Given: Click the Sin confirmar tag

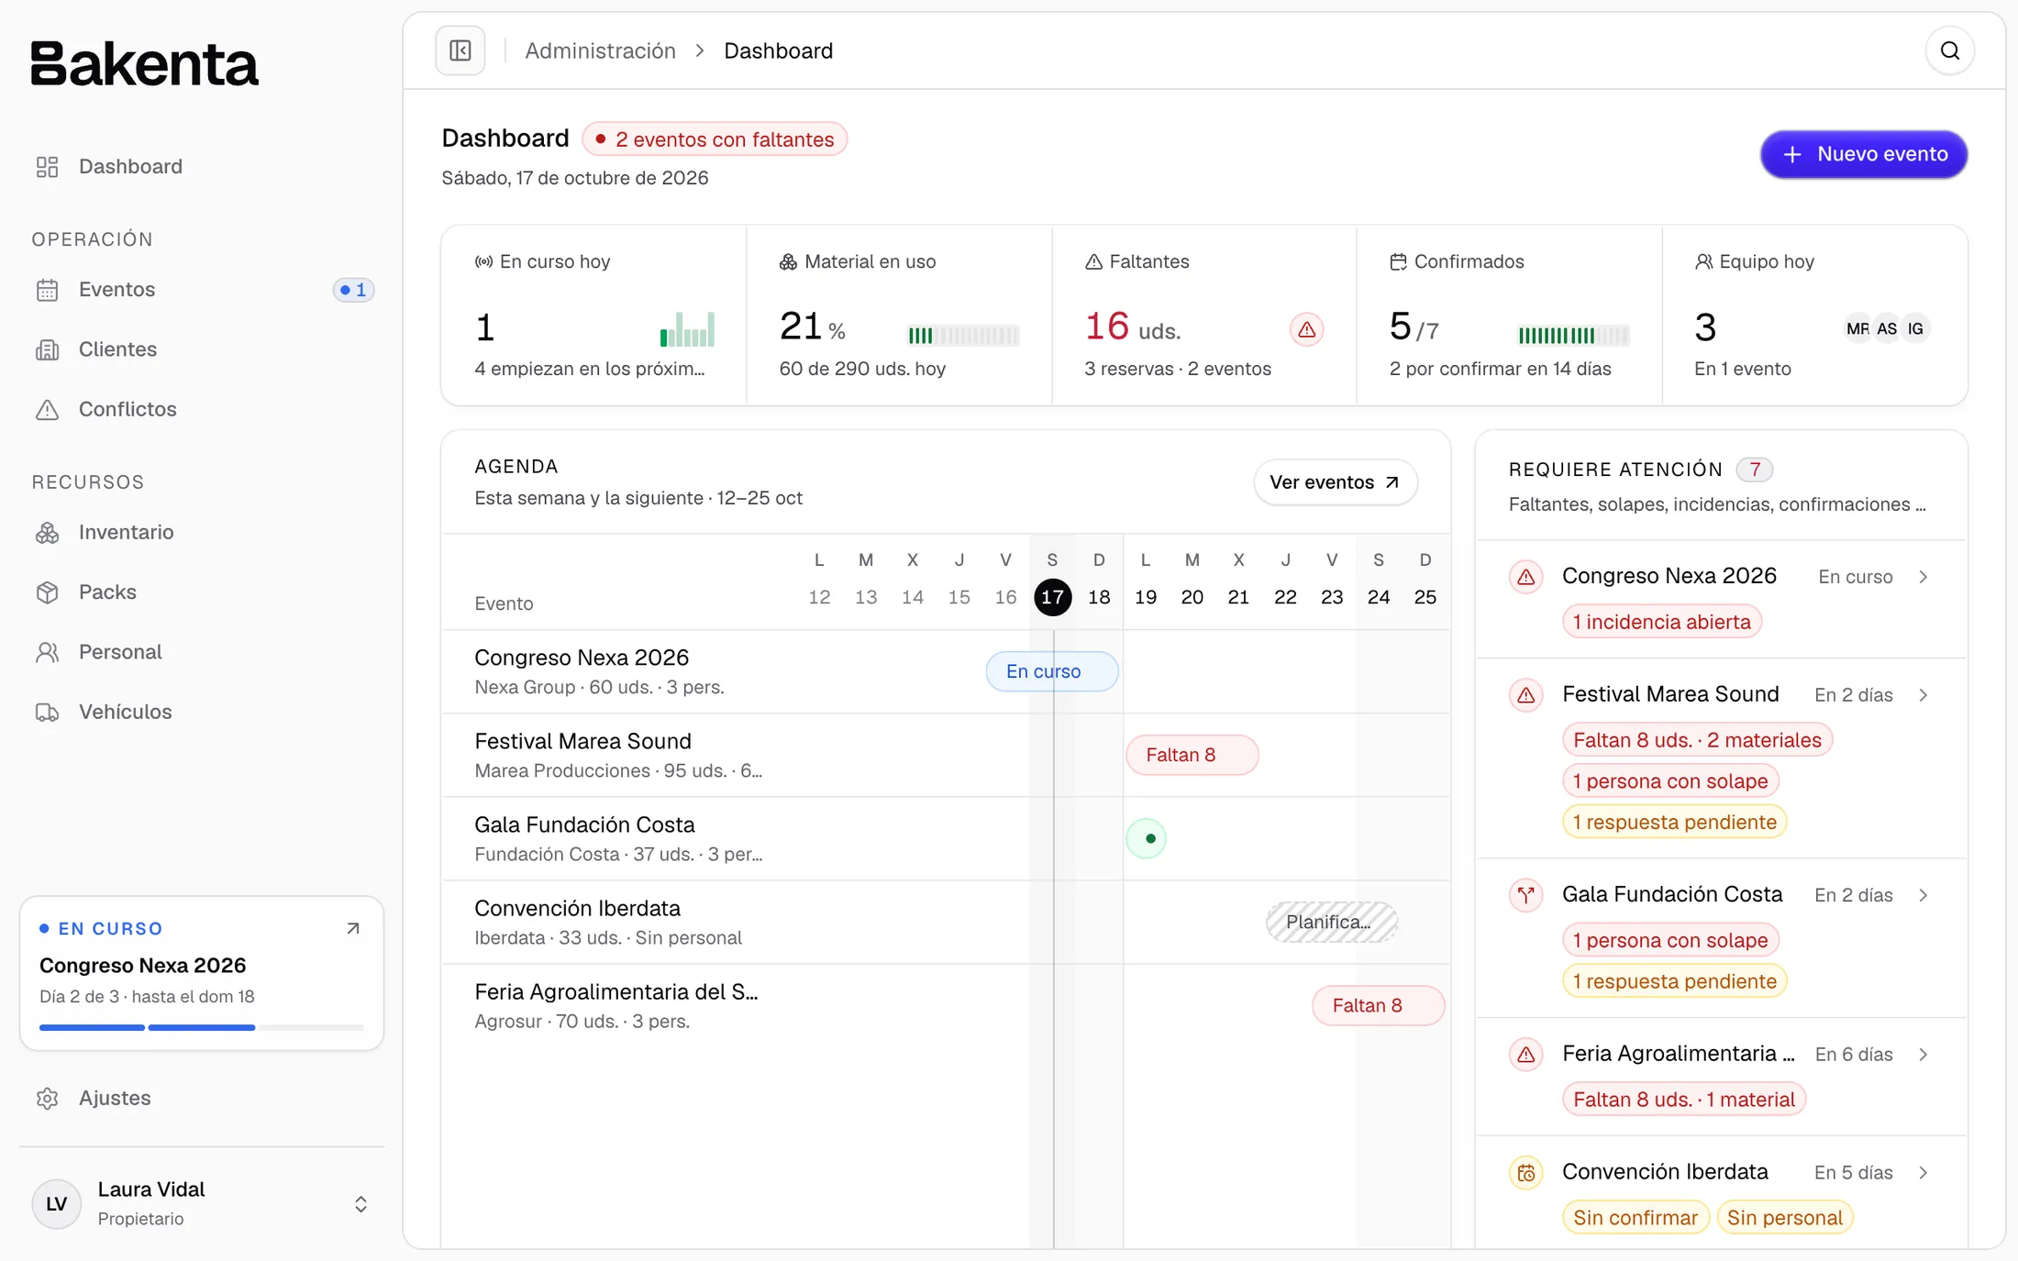Looking at the screenshot, I should pos(1635,1218).
